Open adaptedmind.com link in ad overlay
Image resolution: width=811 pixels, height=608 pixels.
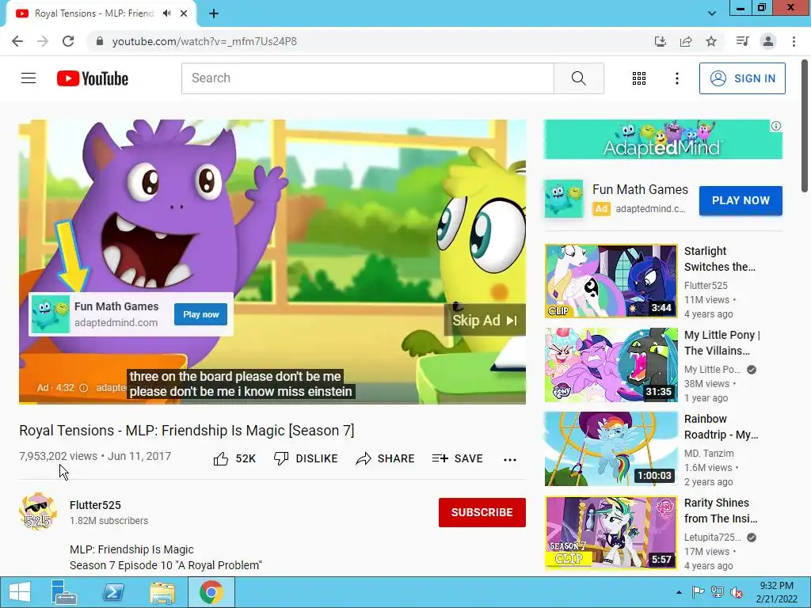point(116,323)
